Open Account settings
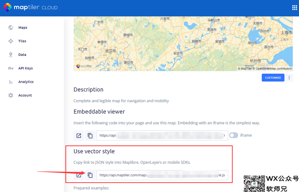This screenshot has width=299, height=192. point(25,95)
